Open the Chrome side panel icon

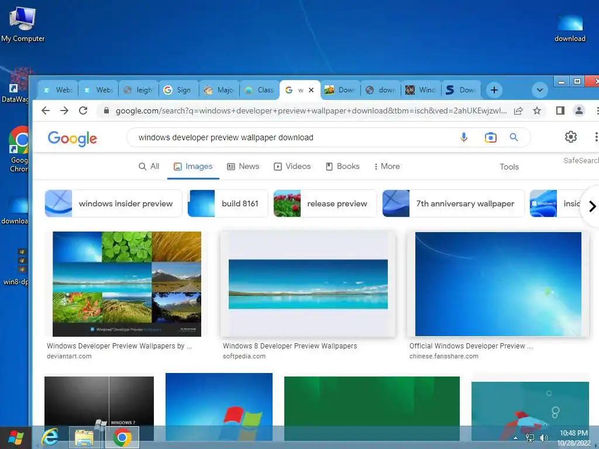(560, 110)
